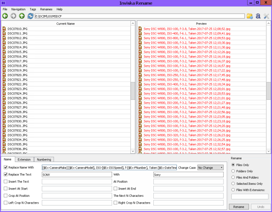Click scroll down arrow in Preview pane

click(x=268, y=151)
